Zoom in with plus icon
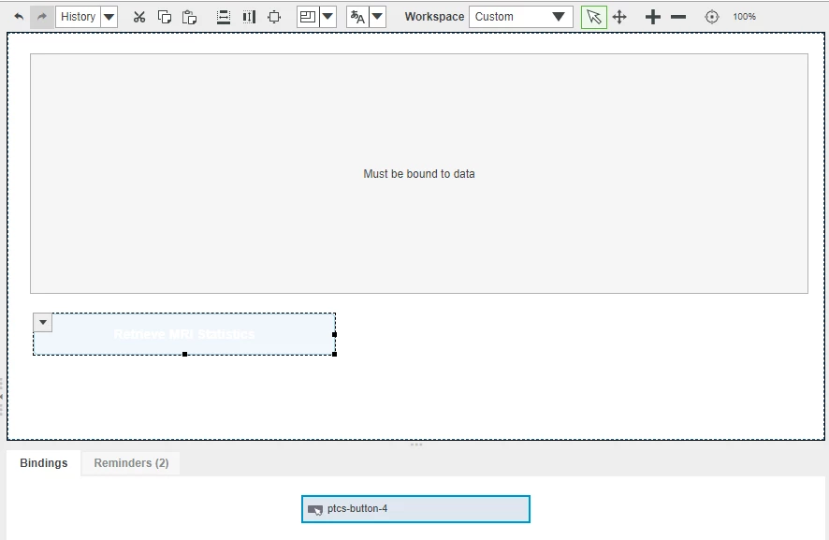 pos(653,17)
